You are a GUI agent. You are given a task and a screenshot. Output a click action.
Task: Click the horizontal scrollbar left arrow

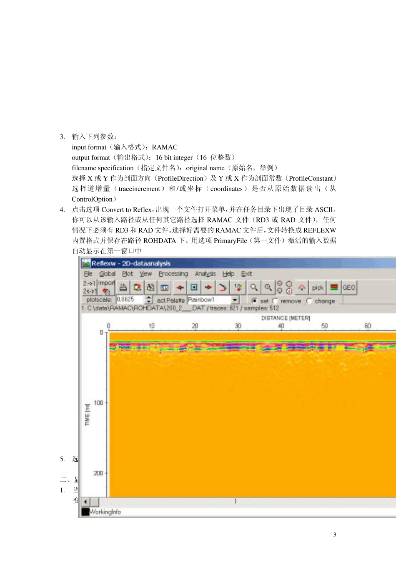pos(85,502)
